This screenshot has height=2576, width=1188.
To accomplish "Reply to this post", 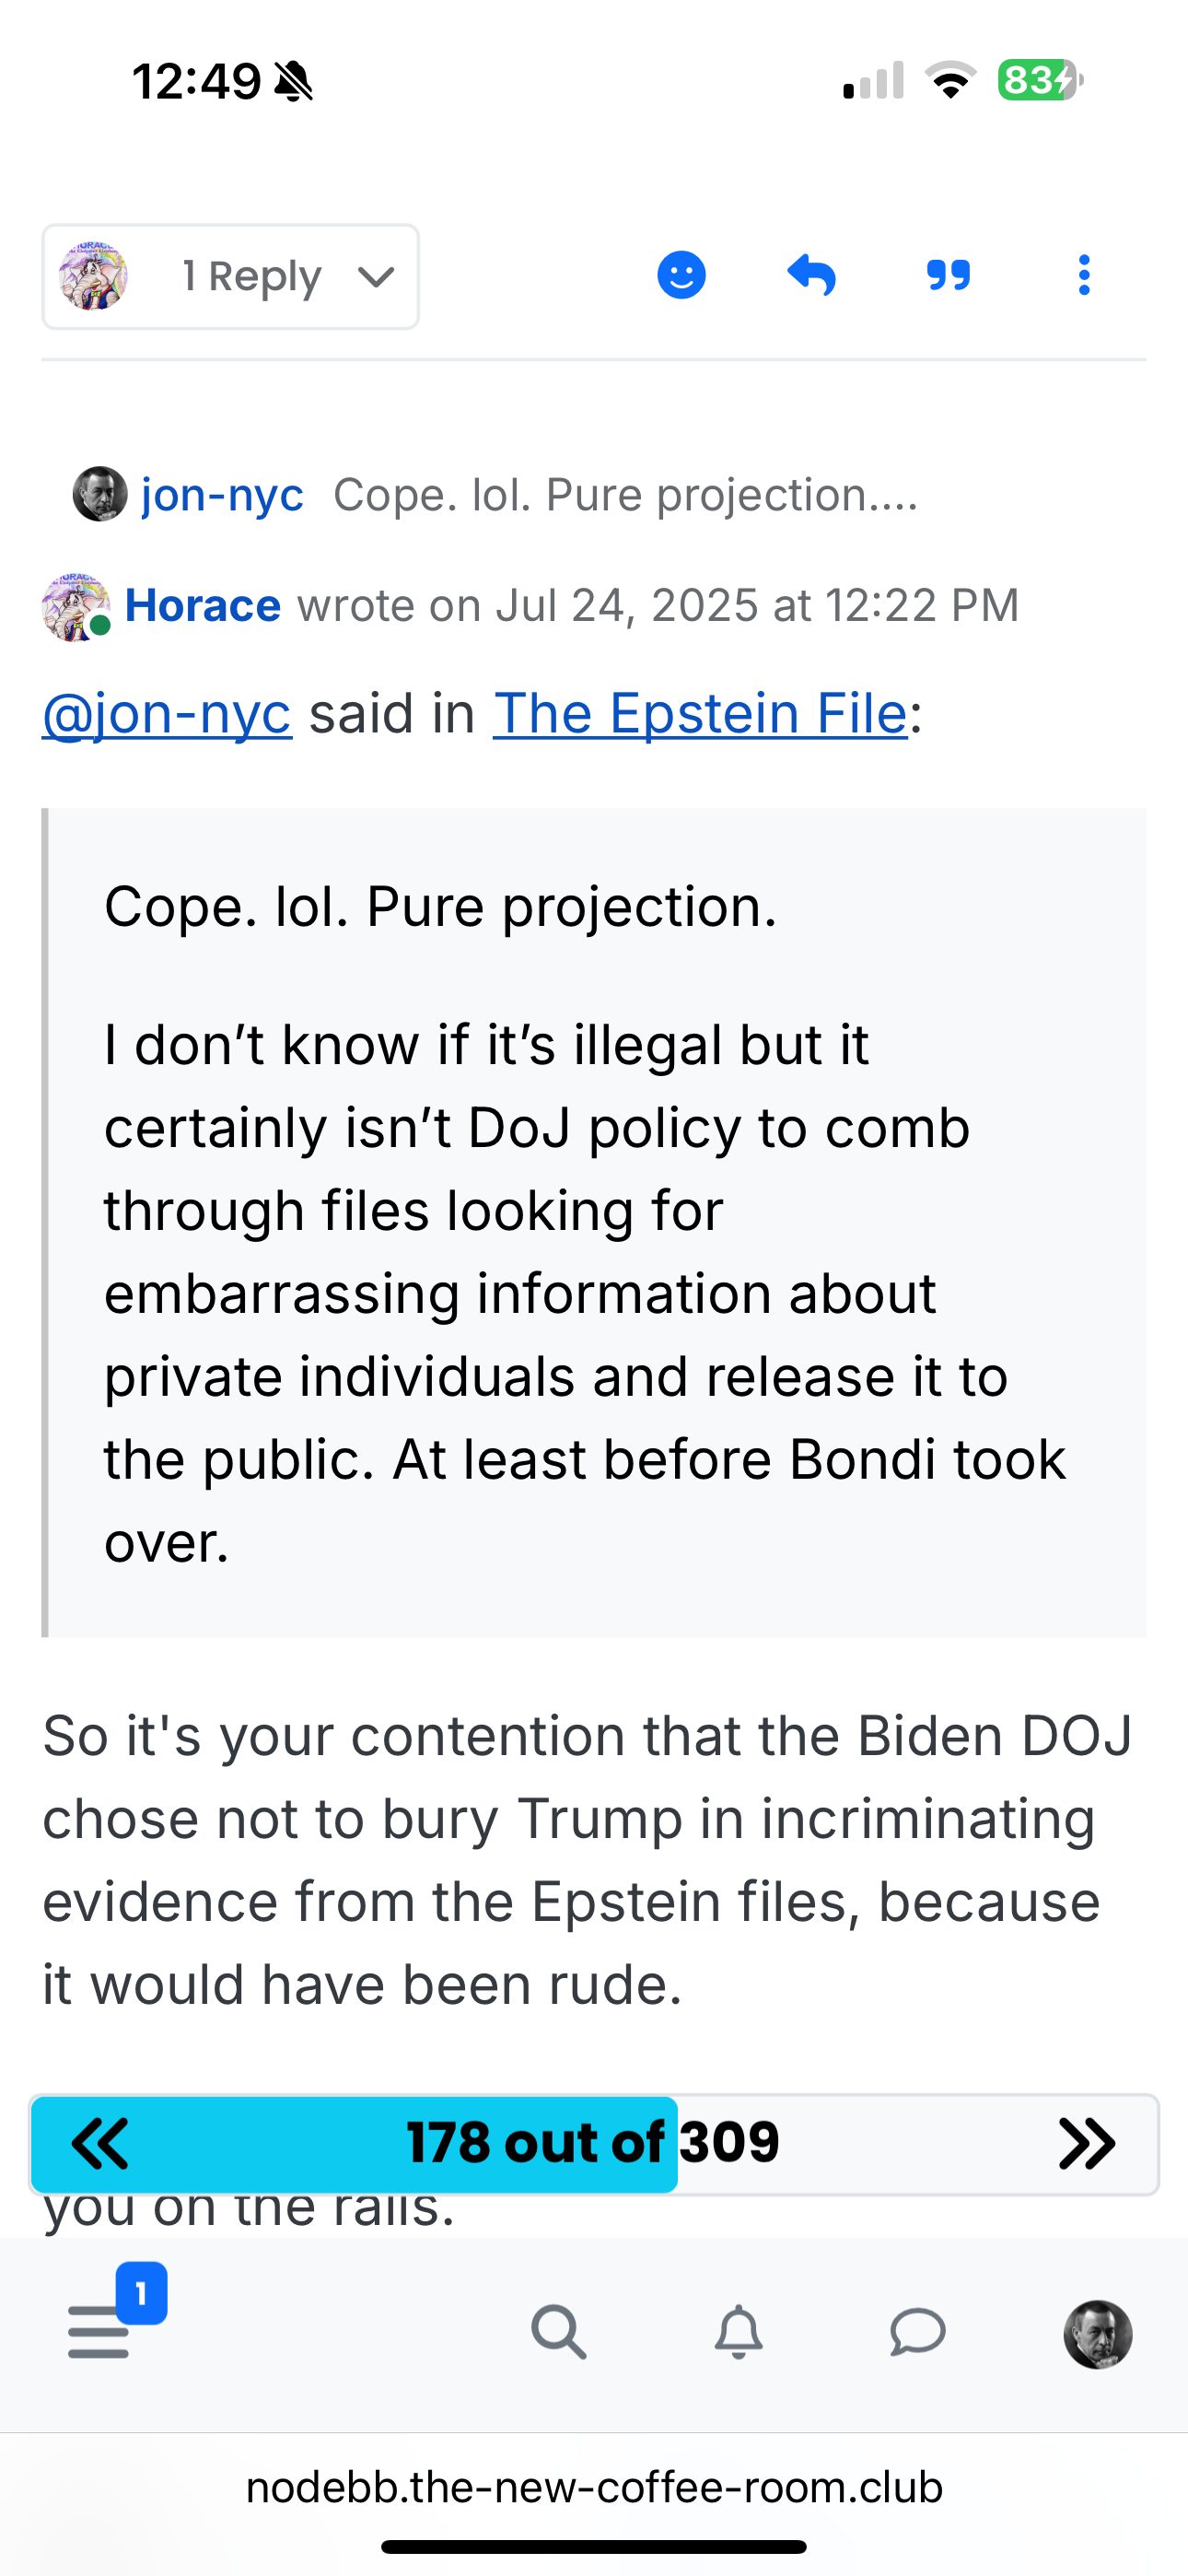I will (811, 275).
